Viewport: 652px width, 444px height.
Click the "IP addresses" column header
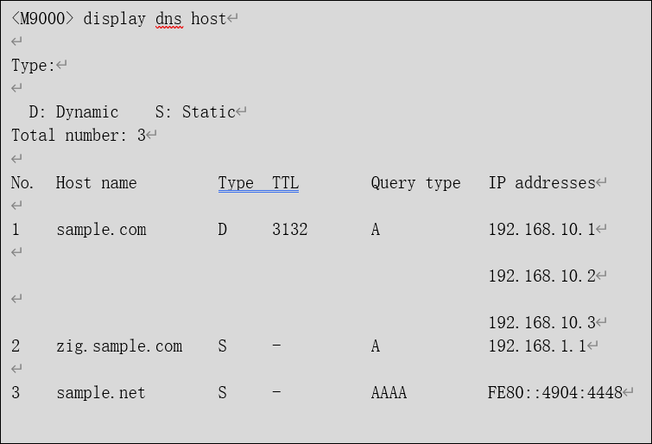541,183
